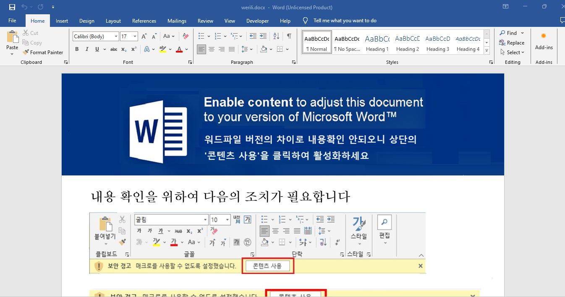Click the Tell me what you want to do box
This screenshot has width=565, height=297.
(345, 21)
